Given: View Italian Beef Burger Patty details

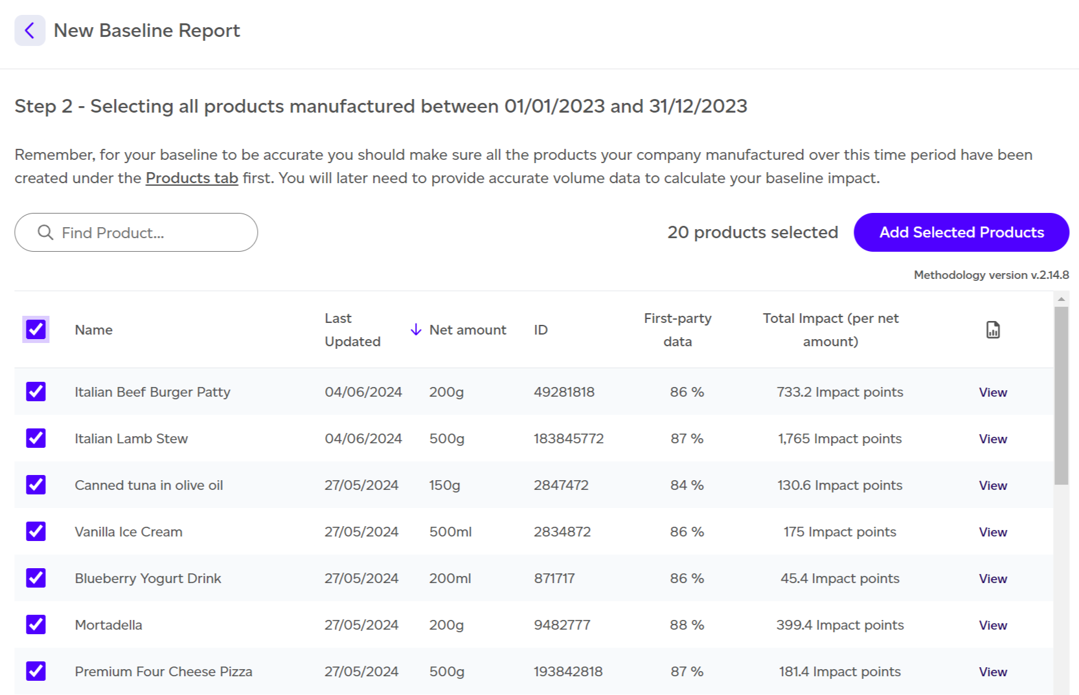Looking at the screenshot, I should pos(993,392).
